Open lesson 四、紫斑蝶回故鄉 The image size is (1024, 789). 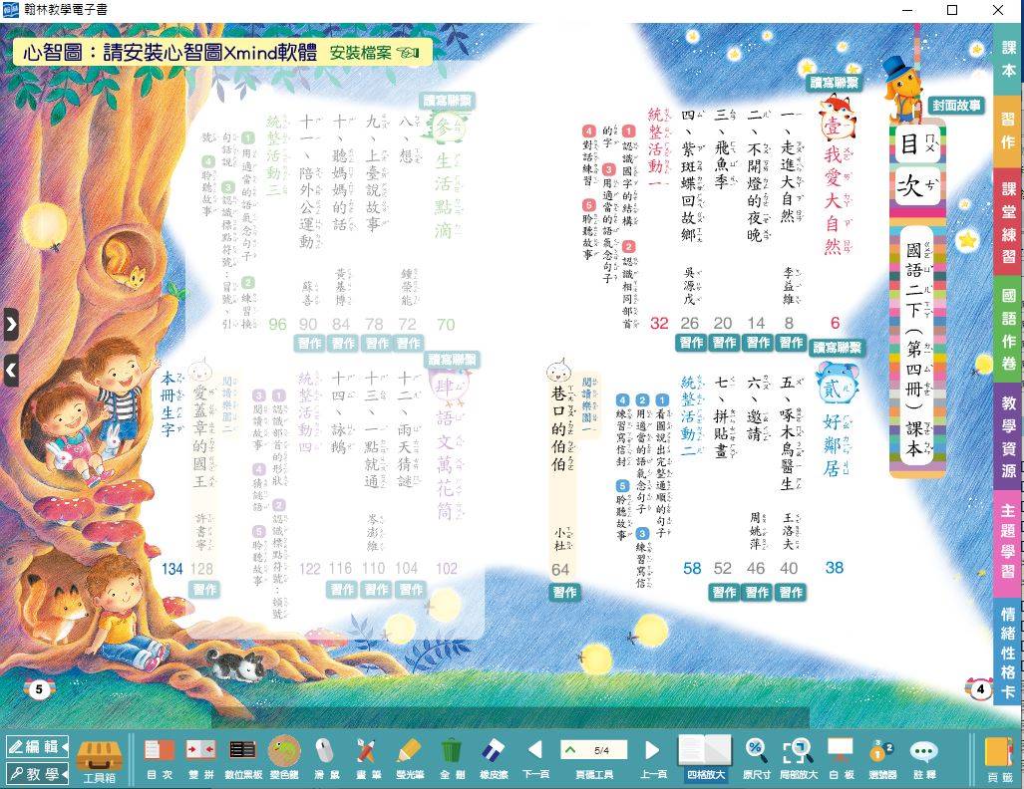coord(689,176)
